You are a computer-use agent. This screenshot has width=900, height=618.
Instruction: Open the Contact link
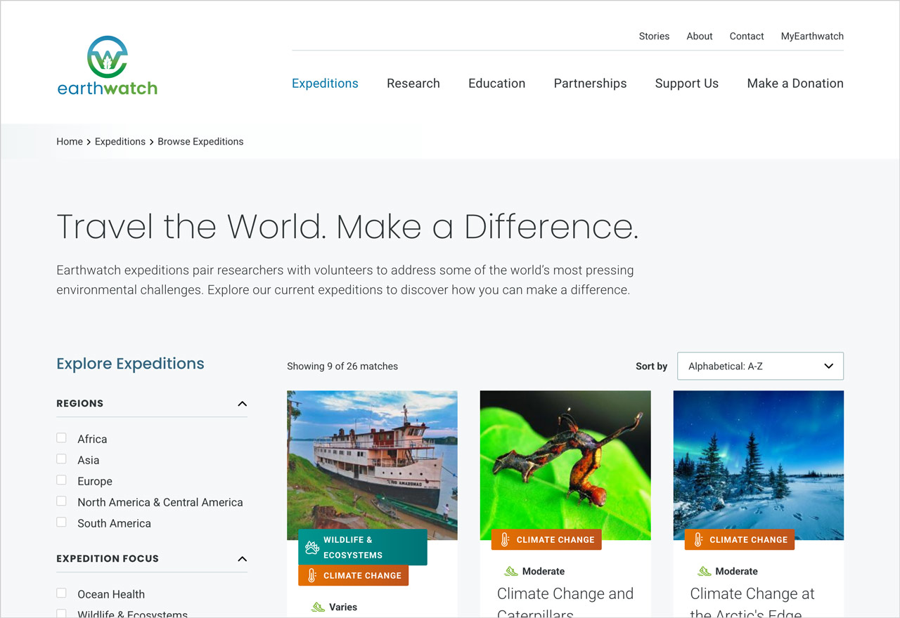click(x=747, y=36)
